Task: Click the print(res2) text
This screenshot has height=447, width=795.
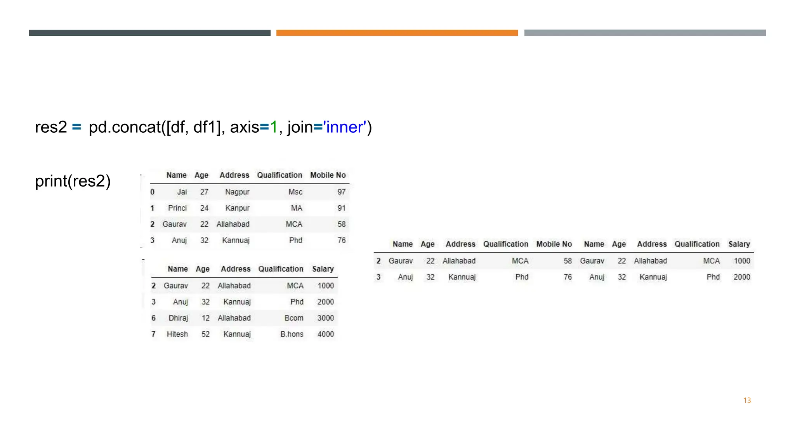Action: 73,181
